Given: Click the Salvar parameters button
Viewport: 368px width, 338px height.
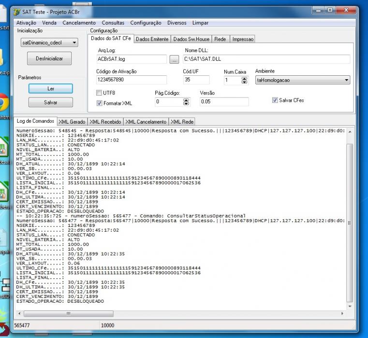Looking at the screenshot, I should point(51,102).
